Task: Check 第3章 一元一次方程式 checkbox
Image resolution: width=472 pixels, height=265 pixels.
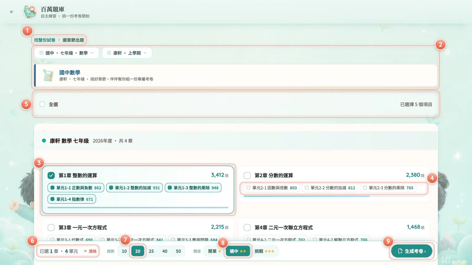Action: pos(51,228)
